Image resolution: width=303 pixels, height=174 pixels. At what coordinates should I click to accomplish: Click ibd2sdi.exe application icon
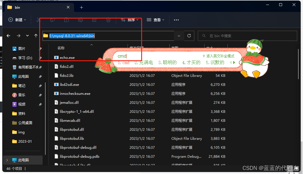(56, 84)
